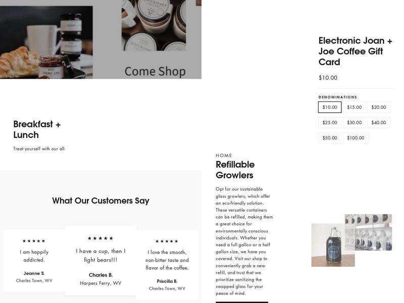Image resolution: width=404 pixels, height=303 pixels.
Task: View the single growler bottle photo
Action: click(x=332, y=245)
